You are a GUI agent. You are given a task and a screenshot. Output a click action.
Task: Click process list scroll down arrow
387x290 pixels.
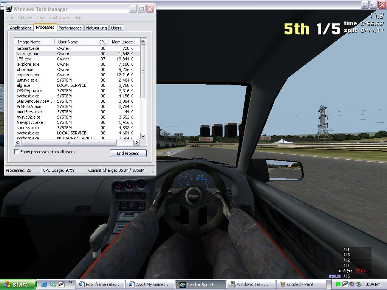(143, 136)
